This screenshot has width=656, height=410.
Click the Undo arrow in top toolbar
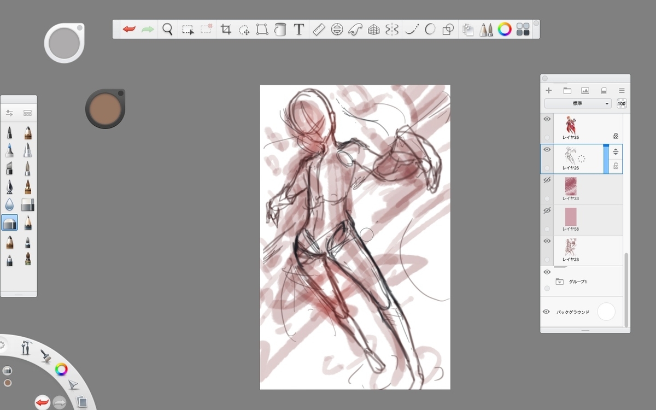129,29
